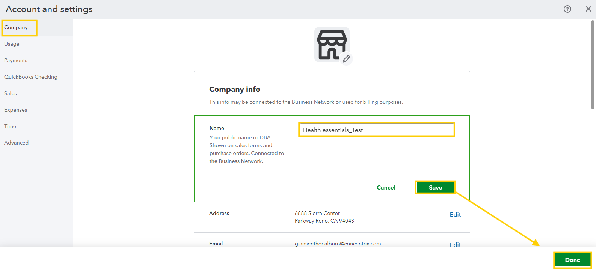Edit the company Address
This screenshot has height=272, width=596.
(455, 215)
